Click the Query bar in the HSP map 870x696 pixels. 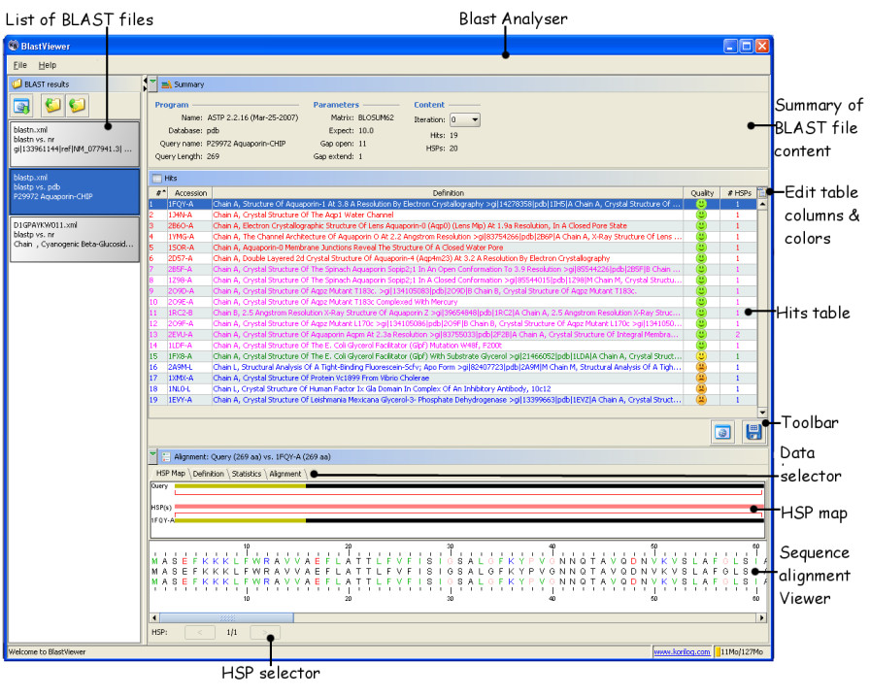(469, 486)
